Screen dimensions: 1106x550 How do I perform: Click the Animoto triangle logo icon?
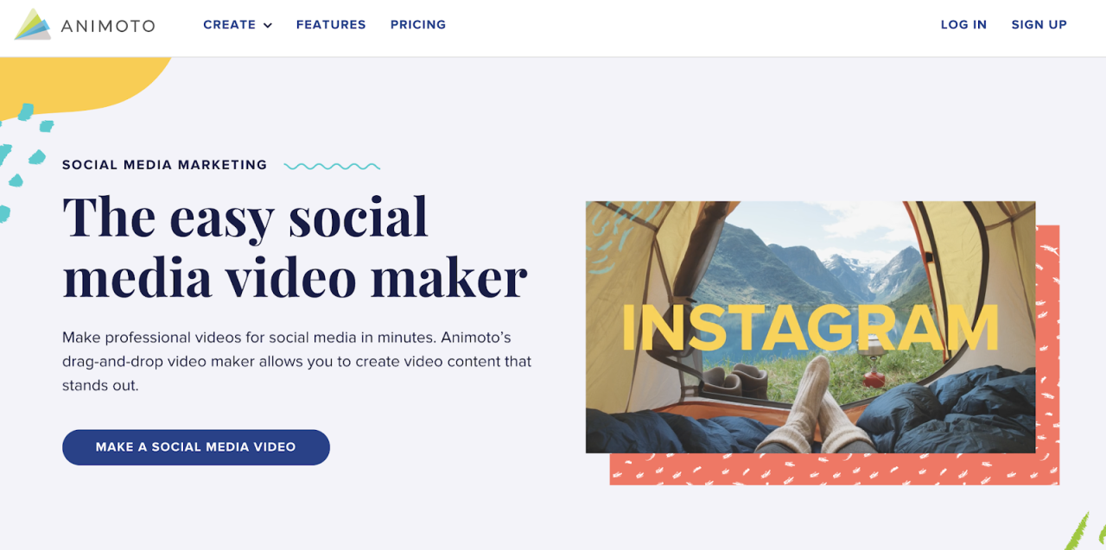(33, 24)
